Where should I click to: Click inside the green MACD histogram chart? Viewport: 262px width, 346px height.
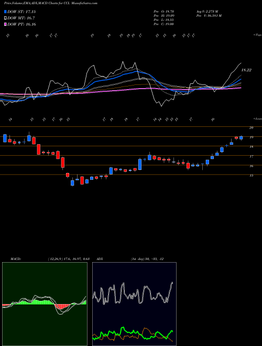(x=45, y=304)
